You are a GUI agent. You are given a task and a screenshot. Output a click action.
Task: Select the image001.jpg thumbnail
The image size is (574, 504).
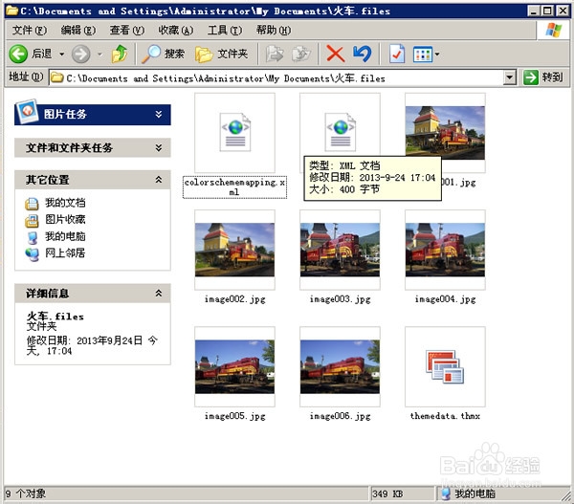(x=445, y=133)
